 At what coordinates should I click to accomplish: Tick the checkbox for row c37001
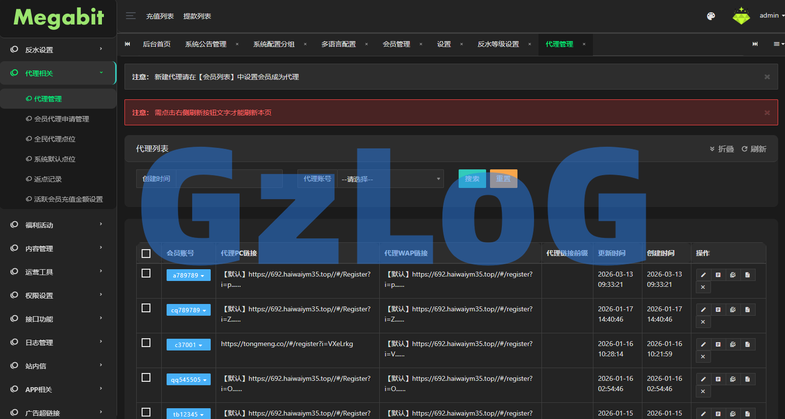coord(146,343)
